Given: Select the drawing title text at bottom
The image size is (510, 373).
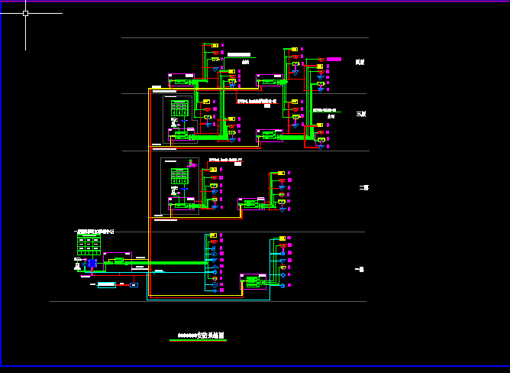Looking at the screenshot, I should [x=201, y=335].
